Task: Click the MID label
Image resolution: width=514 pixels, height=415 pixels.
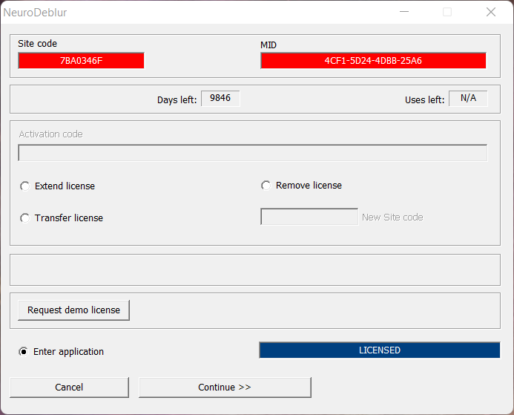Action: (268, 45)
